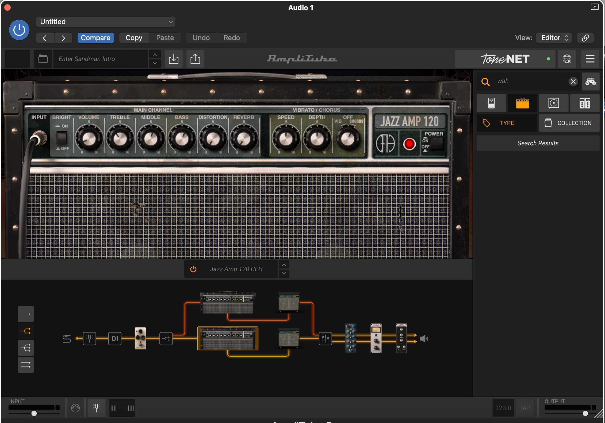Image resolution: width=605 pixels, height=423 pixels.
Task: Toggle the BRIGHT on/off switch
Action: (62, 138)
